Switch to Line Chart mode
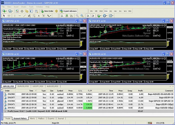This screenshot has width=175, height=125. [72, 16]
